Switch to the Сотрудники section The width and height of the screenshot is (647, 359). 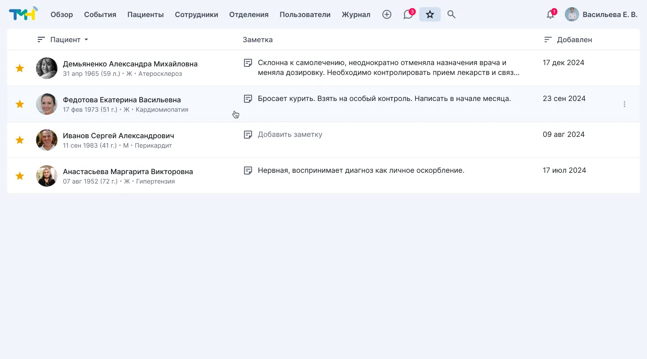tap(196, 14)
